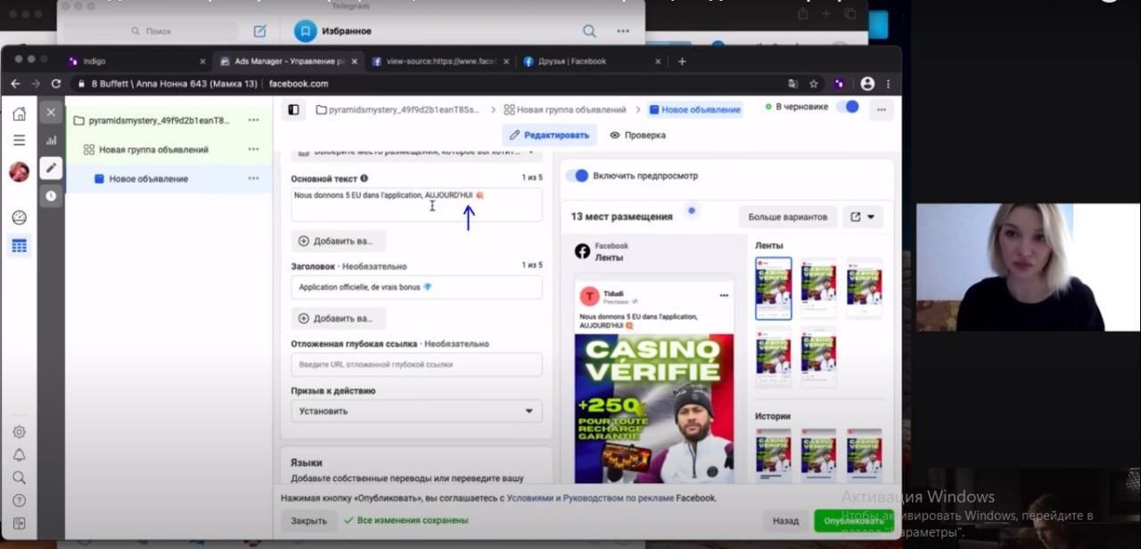
Task: Click Добавить ва... under Основной текст
Action: [338, 241]
